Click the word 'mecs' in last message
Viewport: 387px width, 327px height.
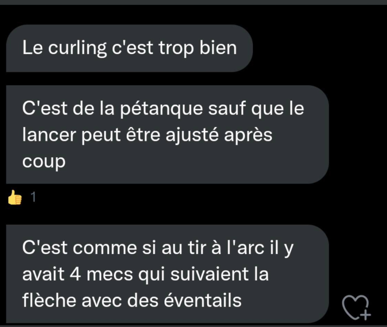(x=110, y=275)
